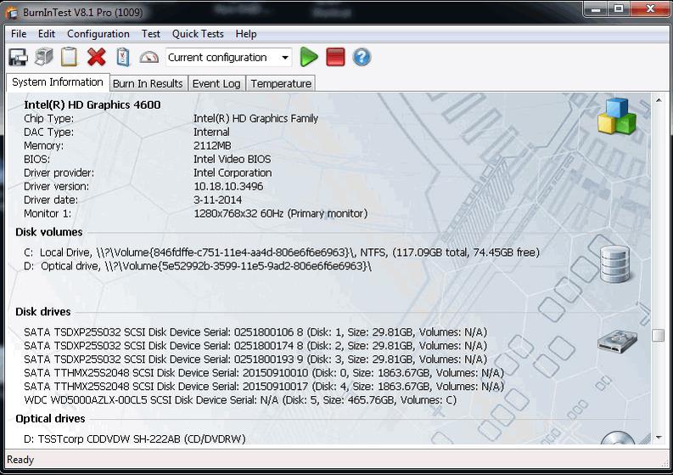This screenshot has height=475, width=673.
Task: Select the System Information tab
Action: point(58,82)
